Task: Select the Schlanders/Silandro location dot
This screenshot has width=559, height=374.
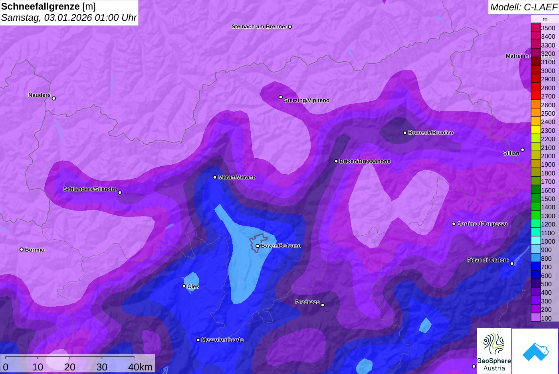Action: [120, 193]
